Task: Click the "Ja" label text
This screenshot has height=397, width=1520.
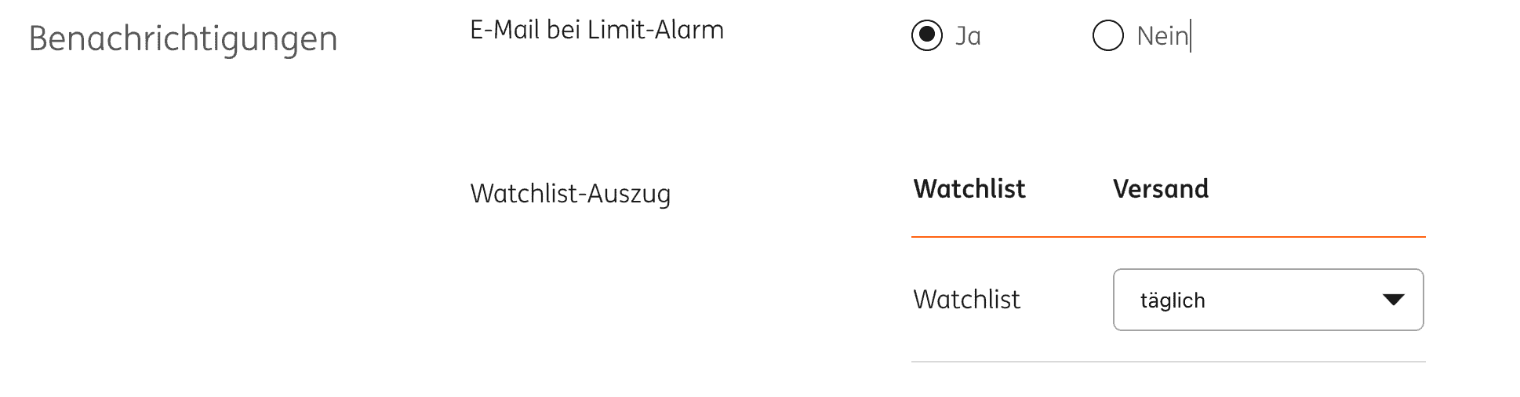Action: pos(968,36)
